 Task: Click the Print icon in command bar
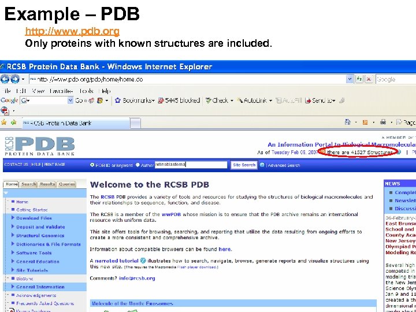pyautogui.click(x=383, y=122)
